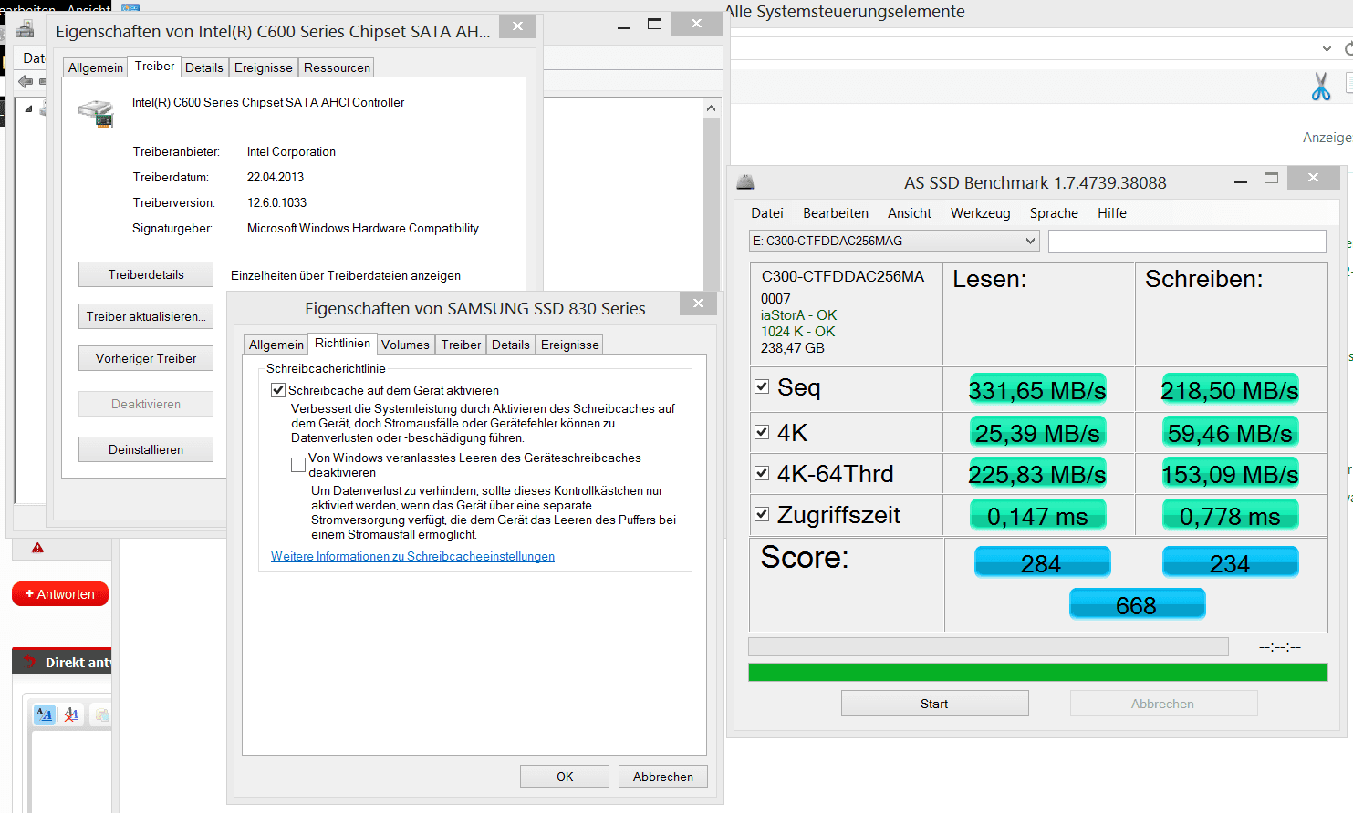Switch to Ressourcen tab in Intel controller properties
This screenshot has width=1353, height=813.
pyautogui.click(x=337, y=67)
